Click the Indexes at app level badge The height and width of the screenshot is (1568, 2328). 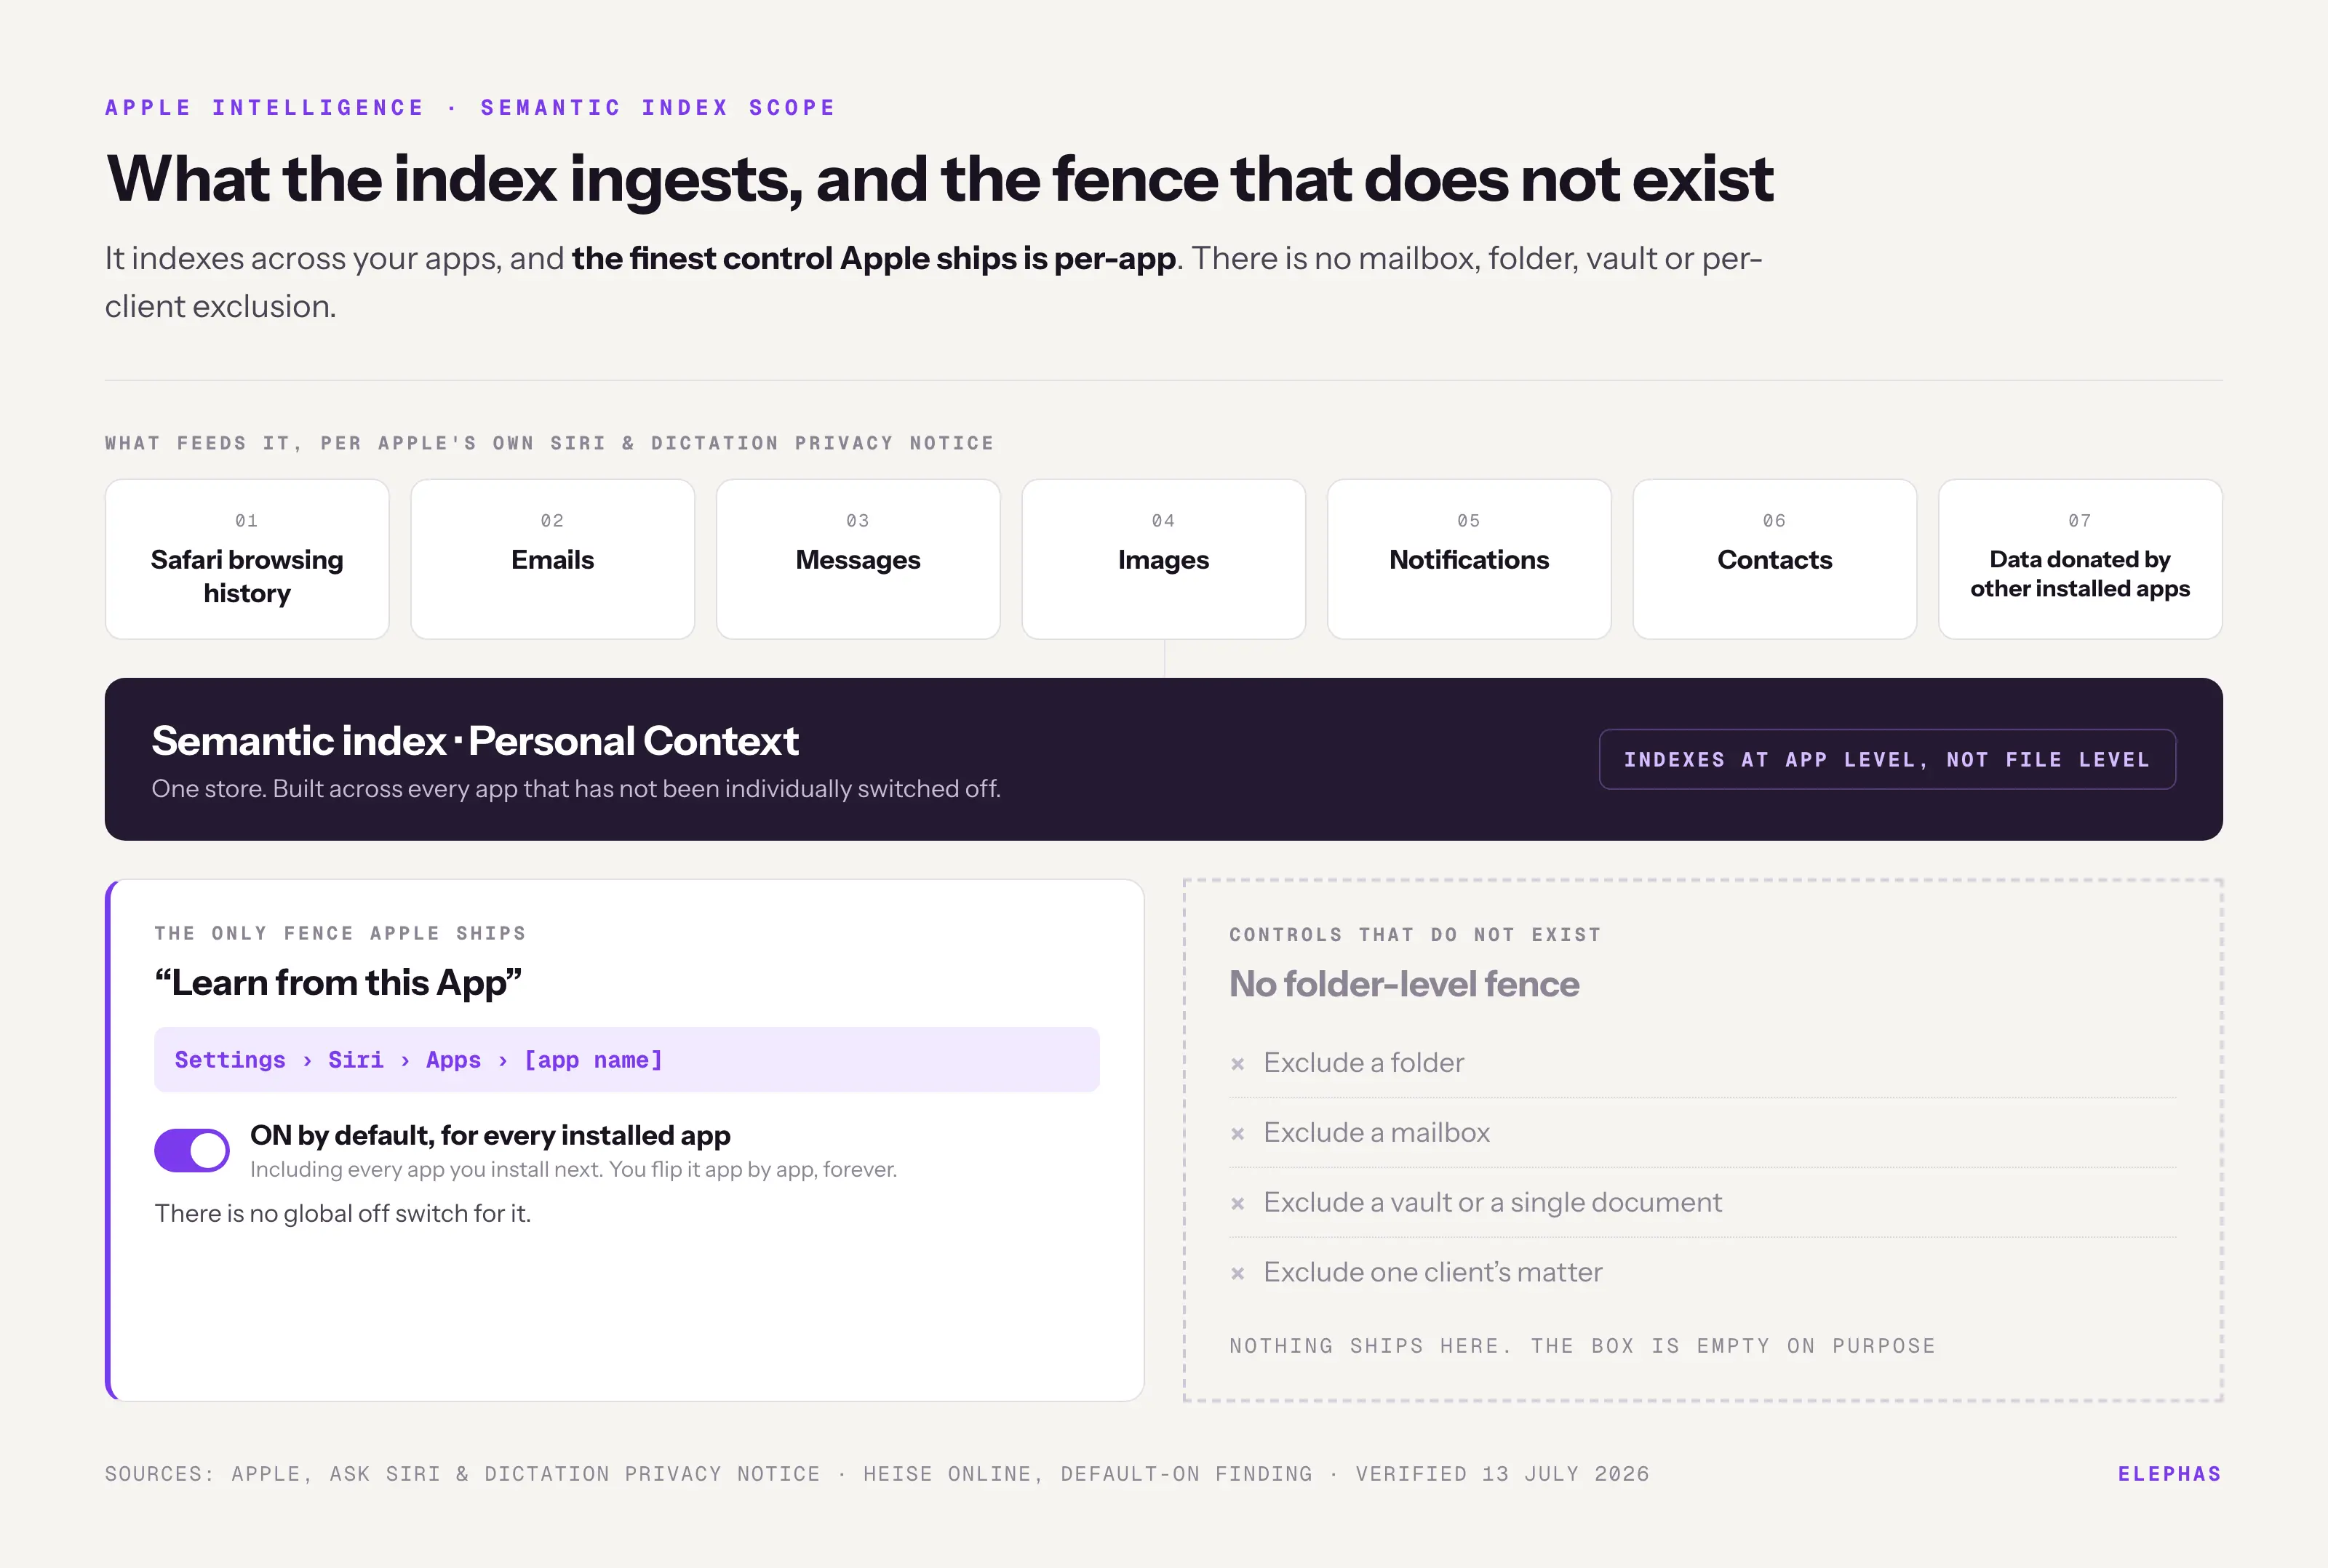(x=1887, y=759)
